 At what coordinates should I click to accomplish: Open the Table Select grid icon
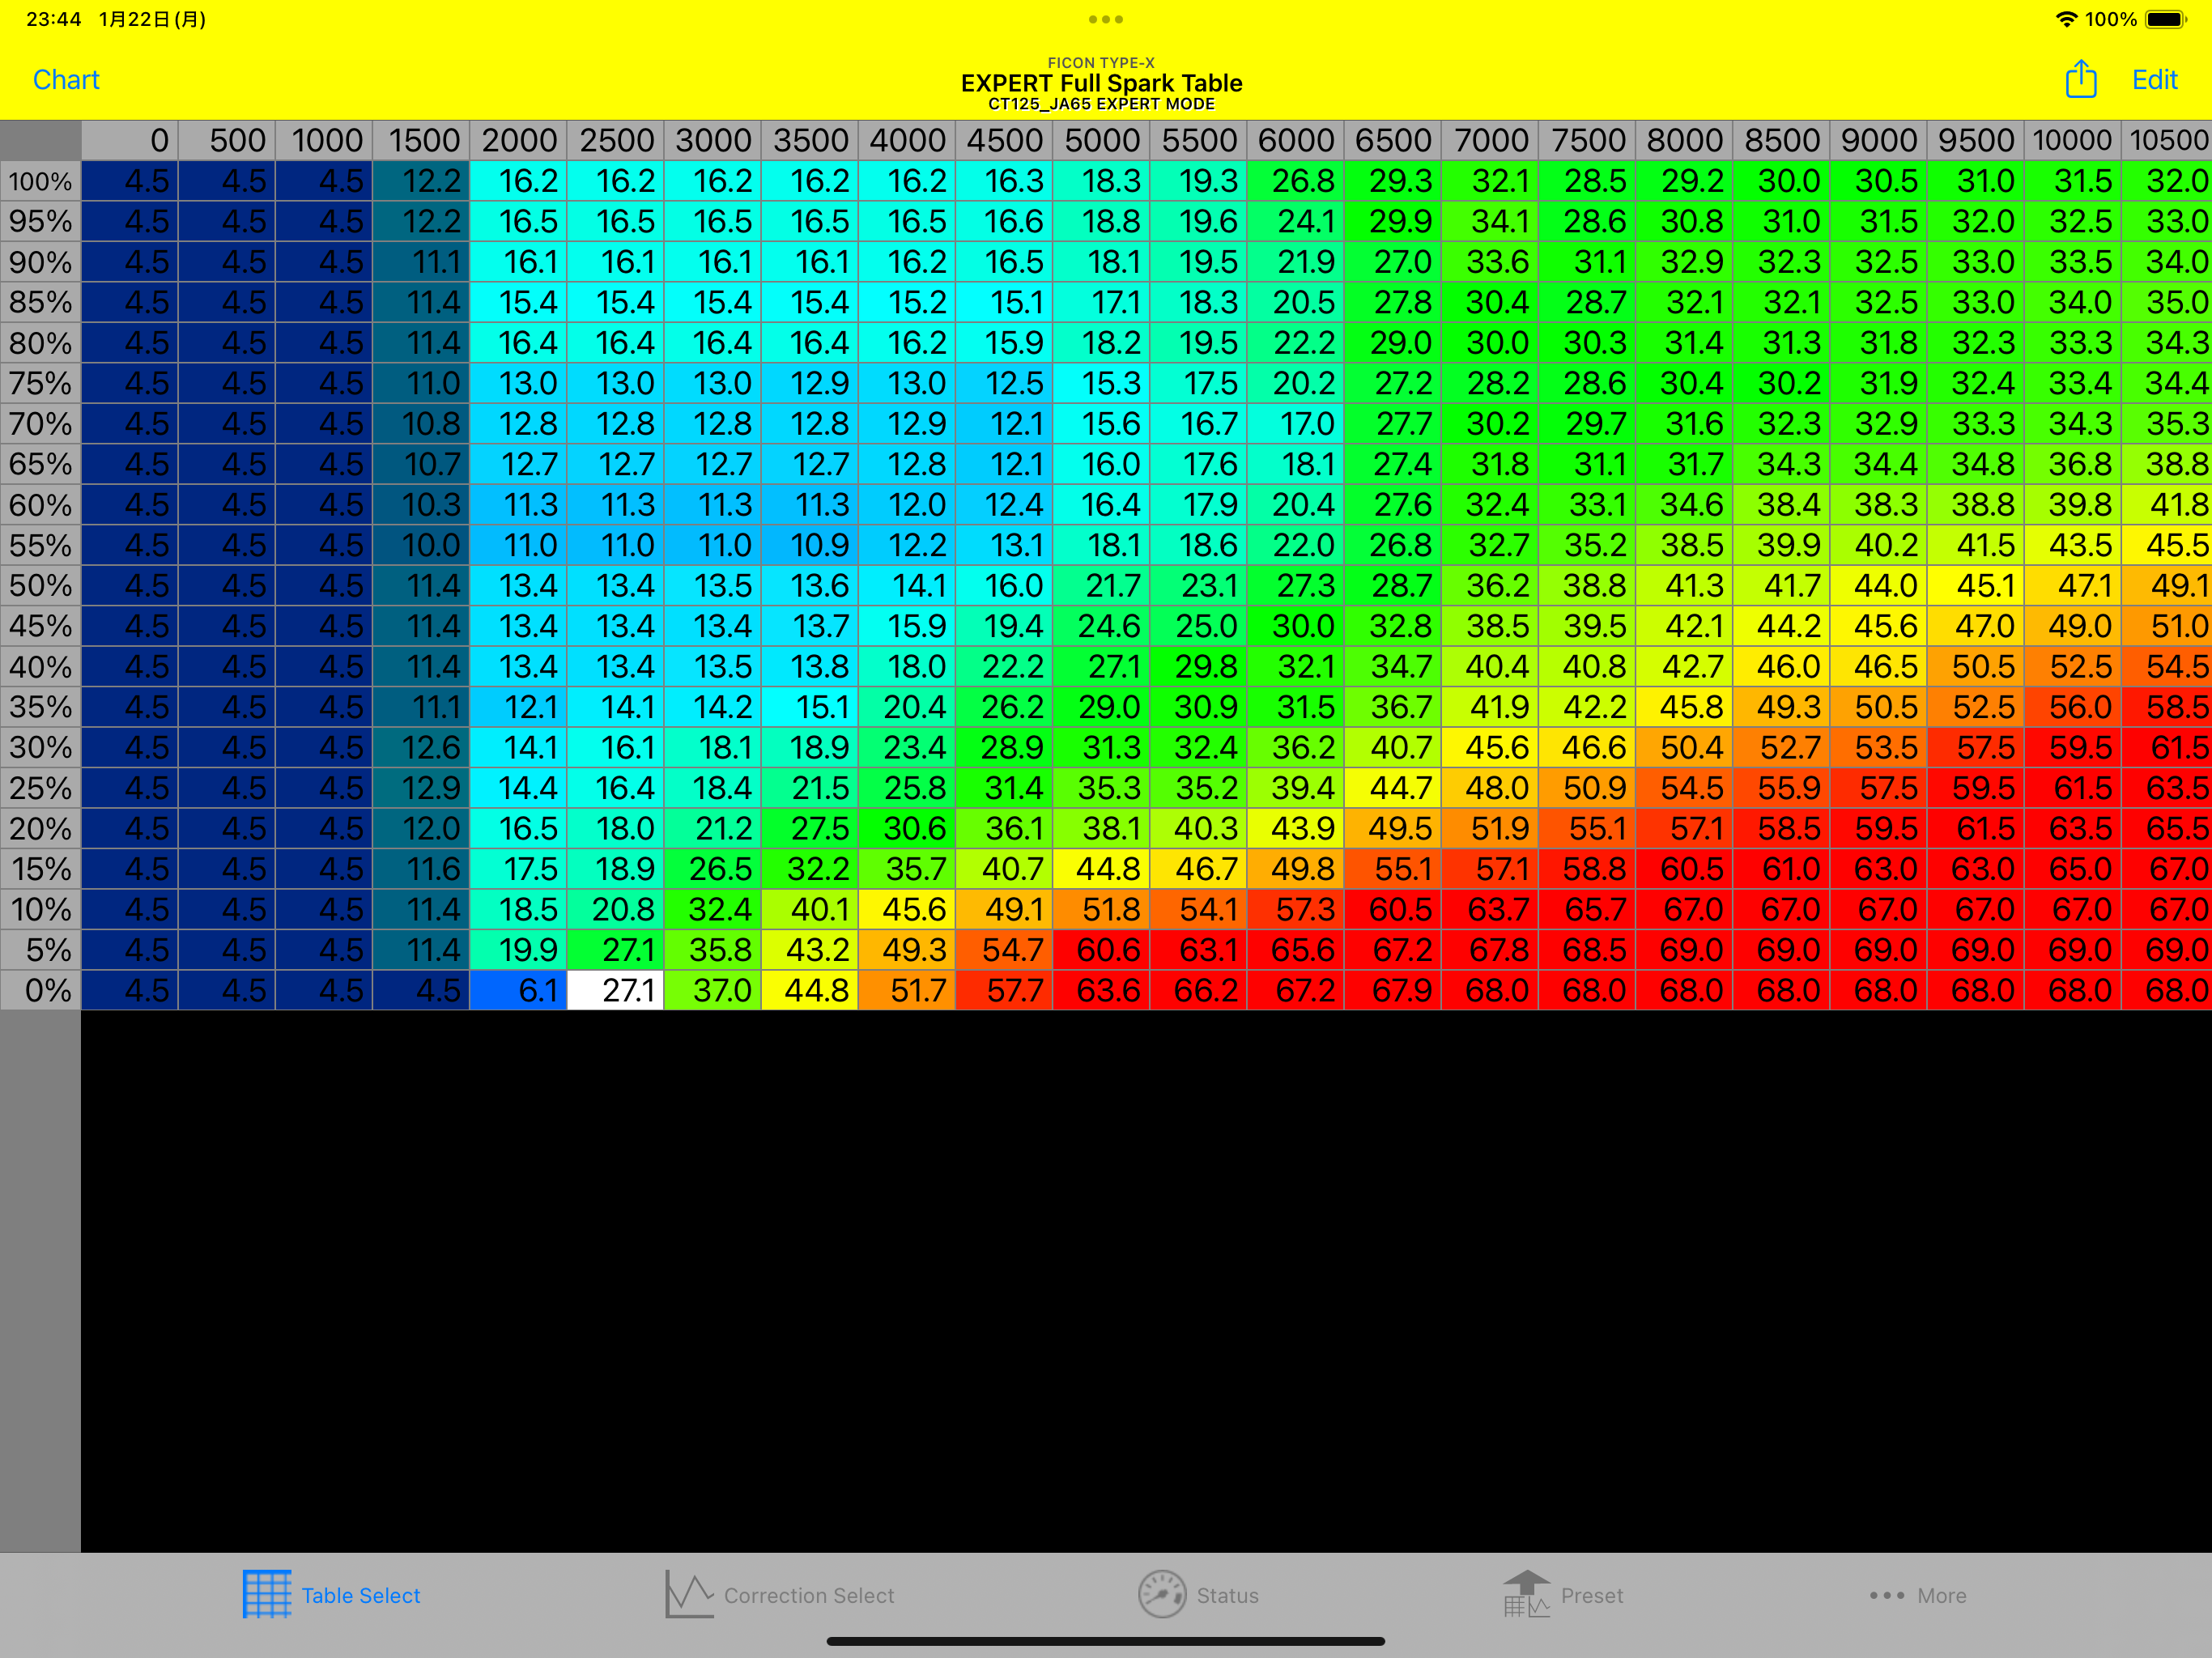point(266,1594)
